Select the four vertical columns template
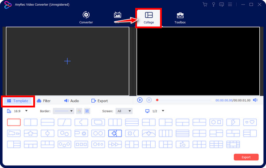This screenshot has width=266, height=168. 165,134
